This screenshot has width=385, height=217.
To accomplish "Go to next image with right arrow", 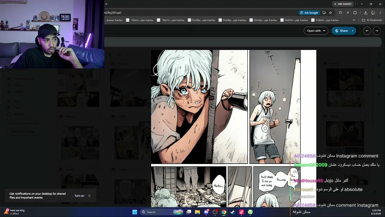I will tap(377, 31).
